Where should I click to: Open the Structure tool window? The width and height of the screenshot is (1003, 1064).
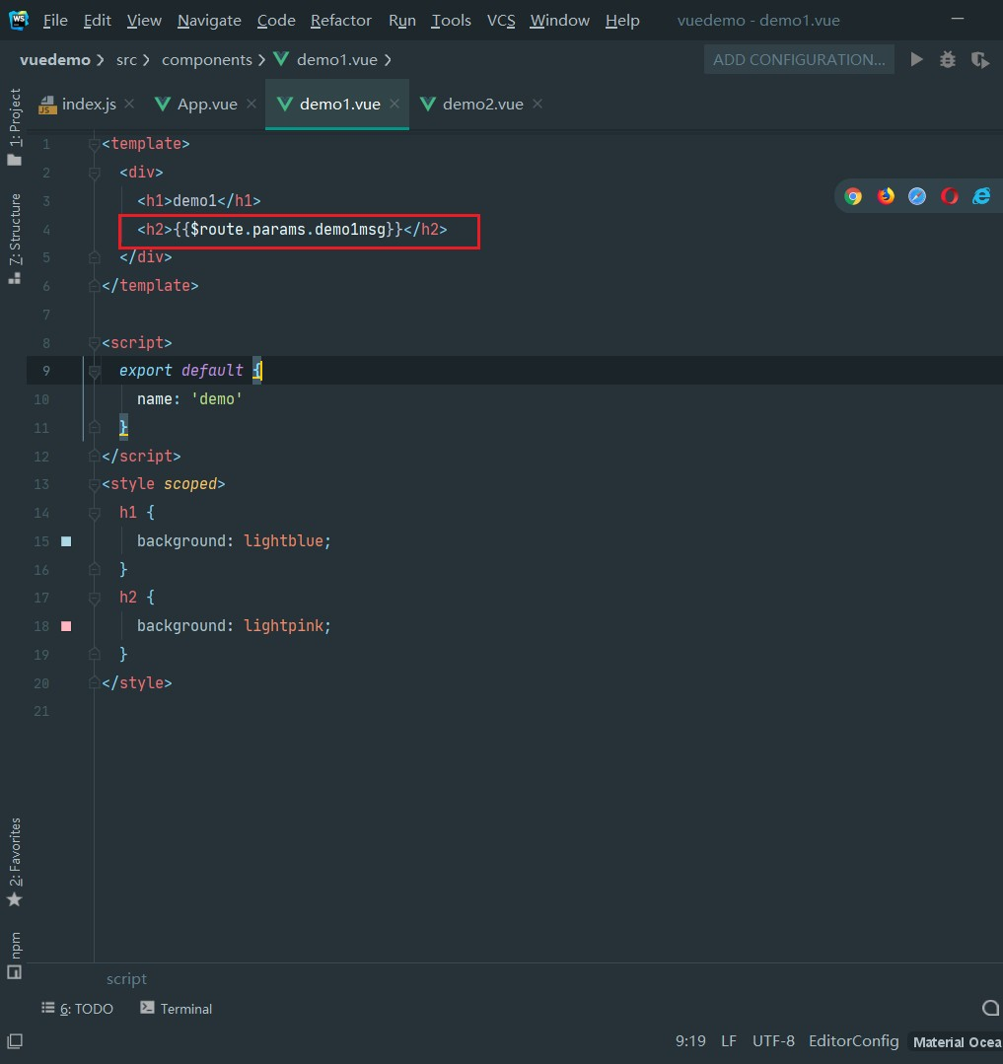[x=14, y=239]
